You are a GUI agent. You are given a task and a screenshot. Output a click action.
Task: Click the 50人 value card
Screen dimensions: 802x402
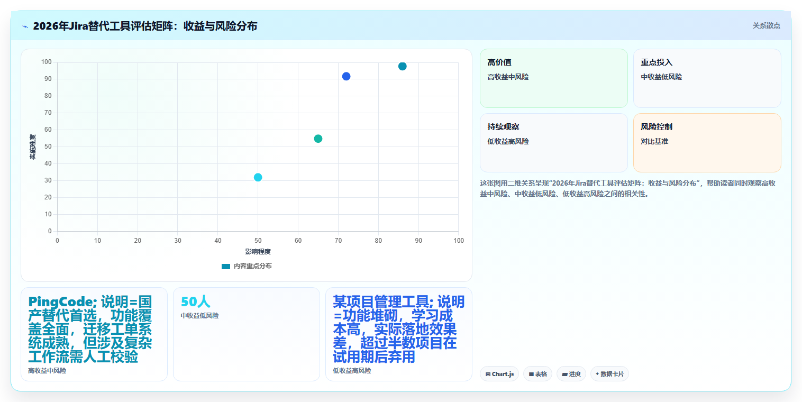pos(246,334)
